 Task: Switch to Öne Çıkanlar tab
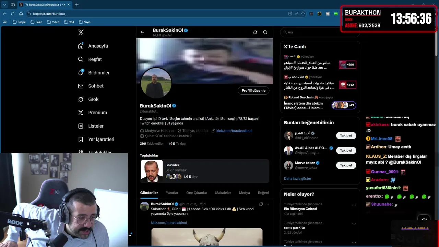197,193
